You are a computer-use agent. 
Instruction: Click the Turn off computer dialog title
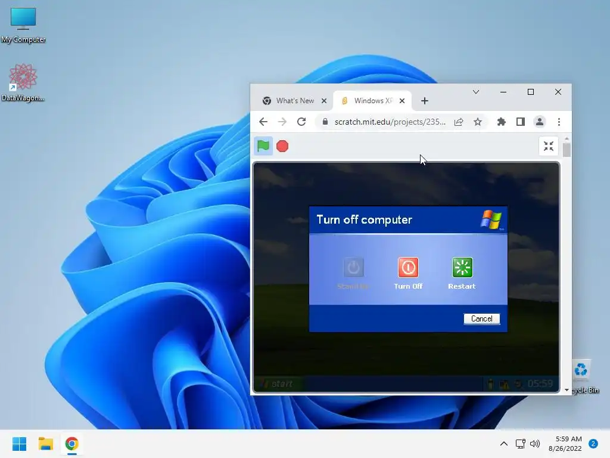tap(364, 219)
